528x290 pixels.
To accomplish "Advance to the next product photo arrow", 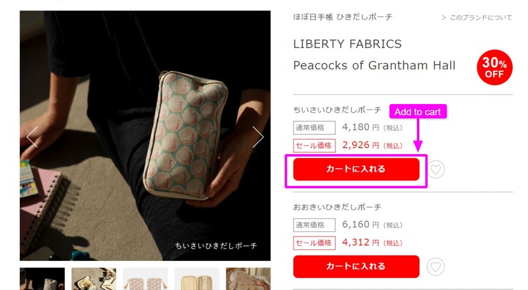I will pos(258,137).
